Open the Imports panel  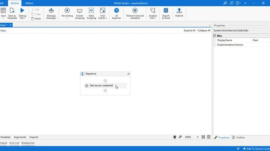tap(34, 137)
